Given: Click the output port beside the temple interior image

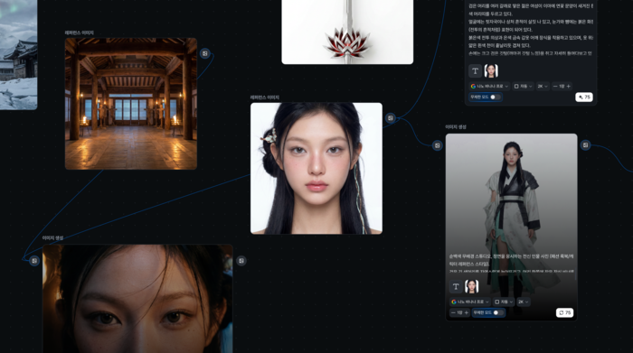Looking at the screenshot, I should point(205,53).
